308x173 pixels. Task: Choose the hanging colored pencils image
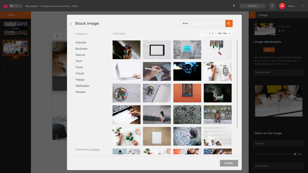pyautogui.click(x=218, y=50)
